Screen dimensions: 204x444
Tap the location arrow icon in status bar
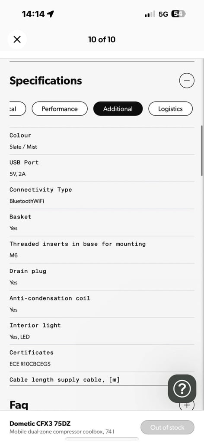[x=51, y=14]
